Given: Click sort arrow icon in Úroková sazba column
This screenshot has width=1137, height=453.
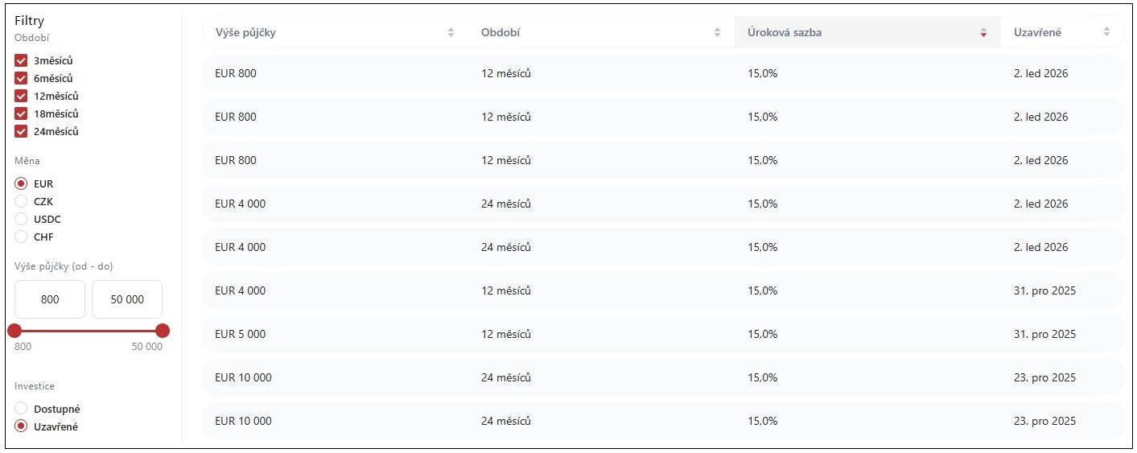Looking at the screenshot, I should (983, 32).
